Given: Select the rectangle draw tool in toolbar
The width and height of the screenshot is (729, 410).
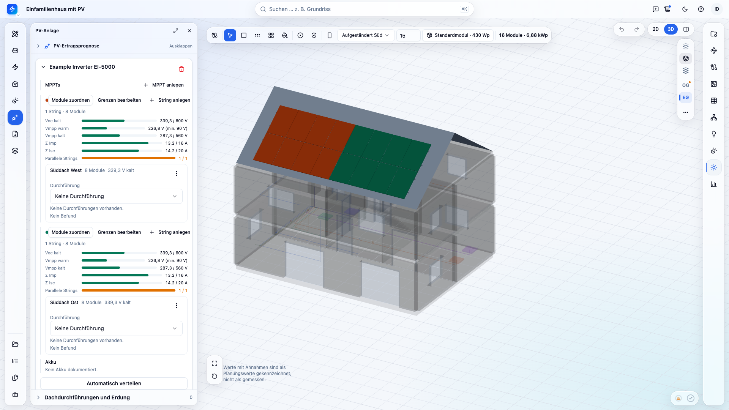Looking at the screenshot, I should (x=244, y=35).
